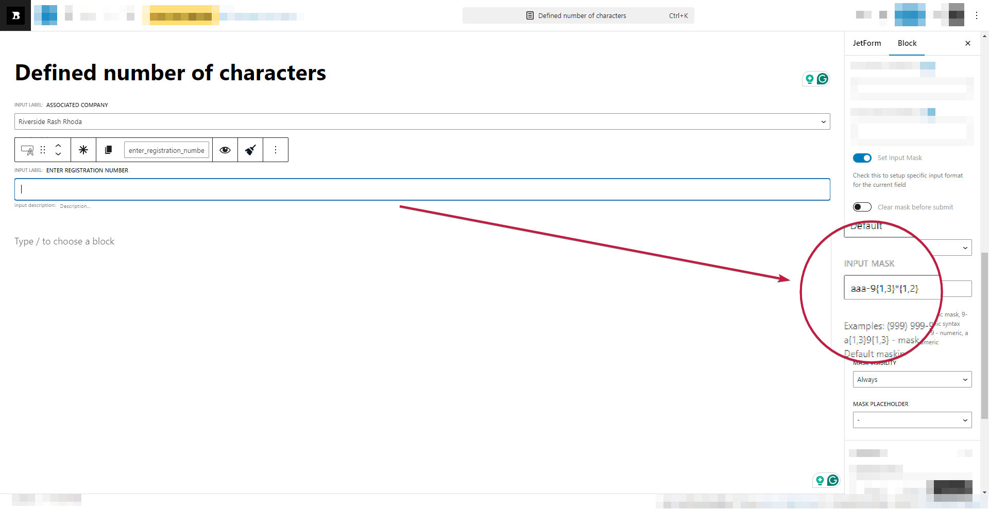Click the block drag handle icon
The height and width of the screenshot is (510, 989).
click(43, 150)
